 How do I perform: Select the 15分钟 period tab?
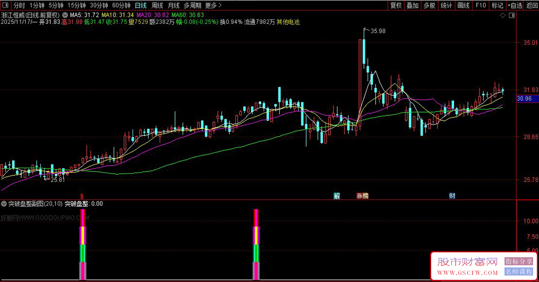(77, 5)
